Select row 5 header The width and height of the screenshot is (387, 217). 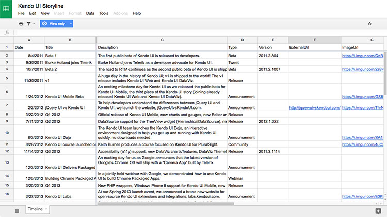pos(7,78)
